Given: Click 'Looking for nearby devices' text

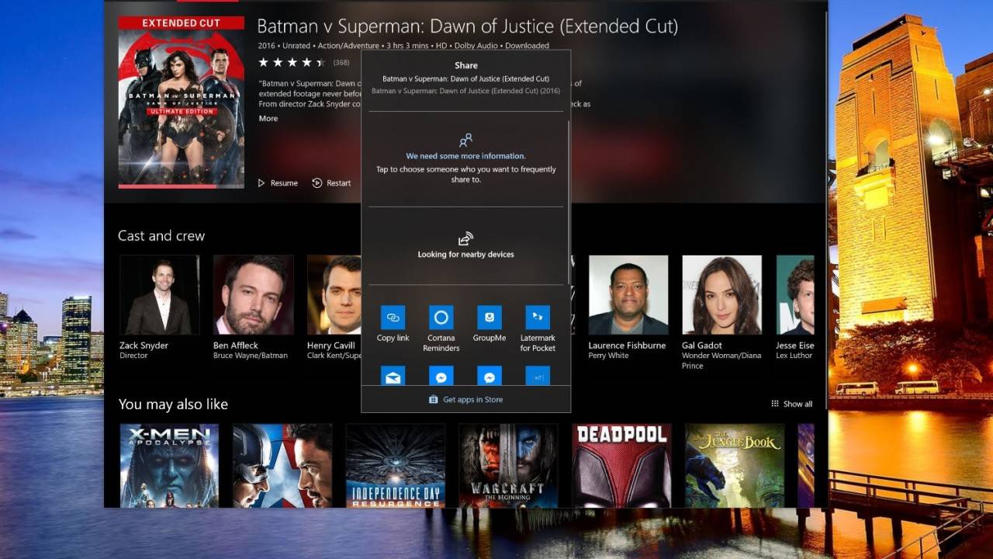Looking at the screenshot, I should pyautogui.click(x=465, y=254).
